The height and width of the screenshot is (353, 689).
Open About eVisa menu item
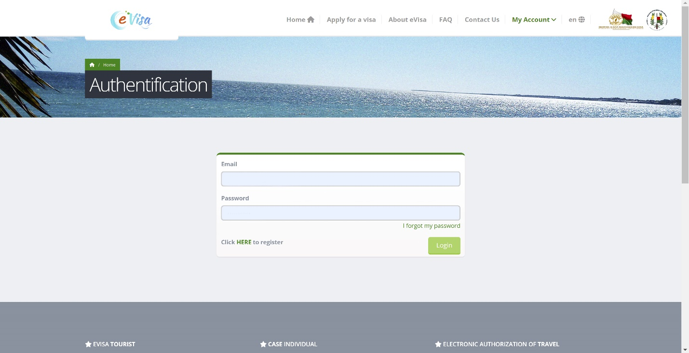pyautogui.click(x=407, y=20)
